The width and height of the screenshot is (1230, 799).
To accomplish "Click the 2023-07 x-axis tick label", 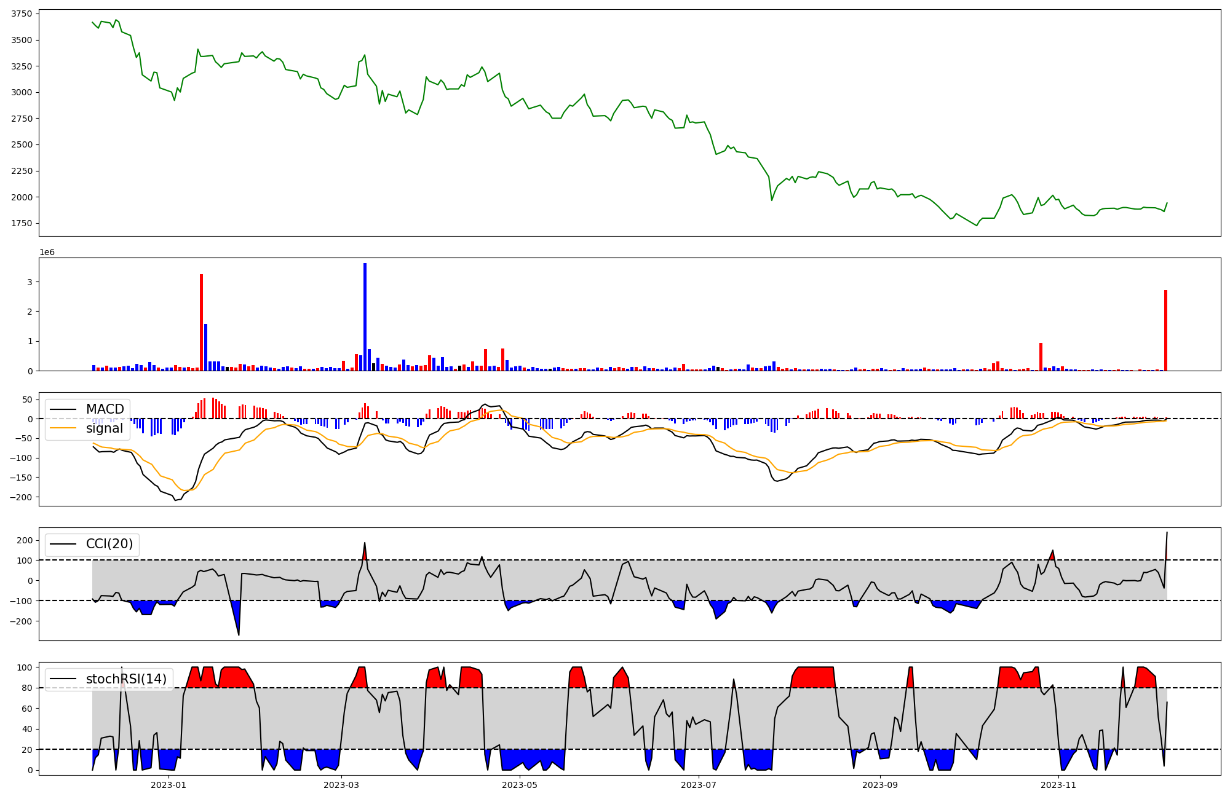I will (x=699, y=785).
